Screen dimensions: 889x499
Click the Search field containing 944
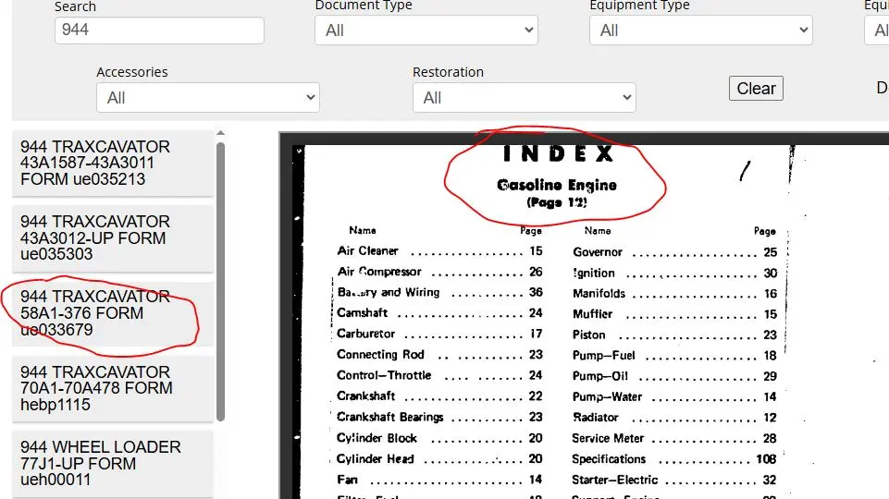pyautogui.click(x=159, y=30)
